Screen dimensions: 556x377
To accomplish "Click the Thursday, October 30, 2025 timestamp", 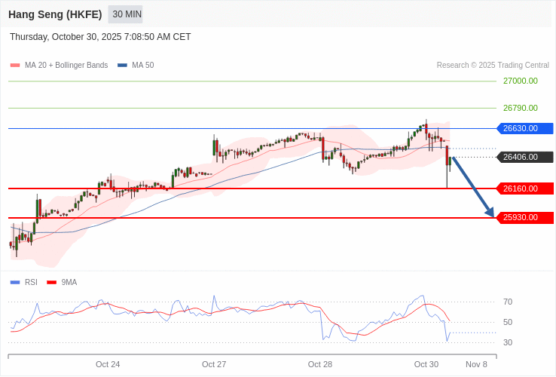I will [100, 37].
